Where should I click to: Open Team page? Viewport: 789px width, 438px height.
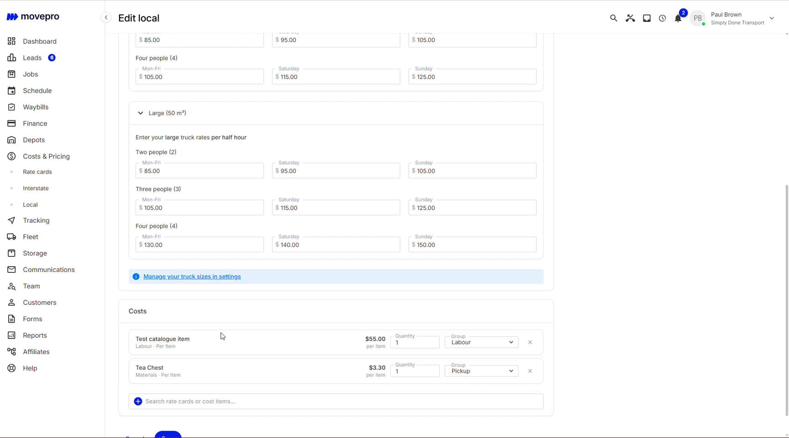click(x=32, y=286)
